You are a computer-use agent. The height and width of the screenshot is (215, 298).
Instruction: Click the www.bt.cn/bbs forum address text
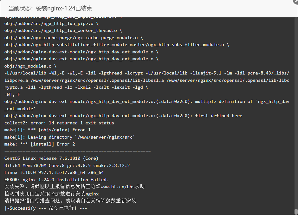pyautogui.click(x=118, y=187)
